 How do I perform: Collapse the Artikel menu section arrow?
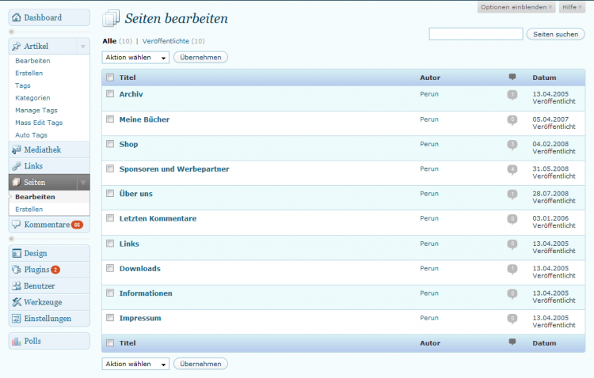pos(82,47)
